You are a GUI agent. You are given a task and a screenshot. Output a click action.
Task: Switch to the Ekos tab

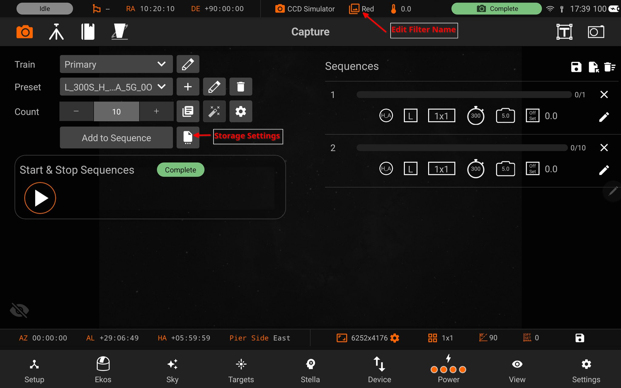point(103,370)
